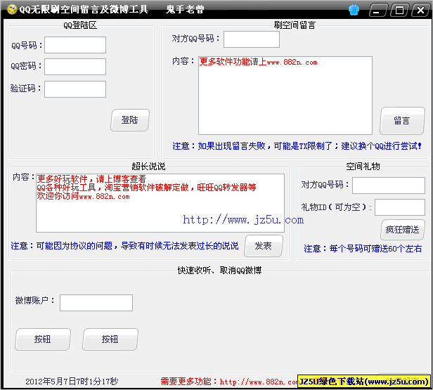Click inside the 刷空间留言 content text area
The image size is (433, 390).
[285, 96]
